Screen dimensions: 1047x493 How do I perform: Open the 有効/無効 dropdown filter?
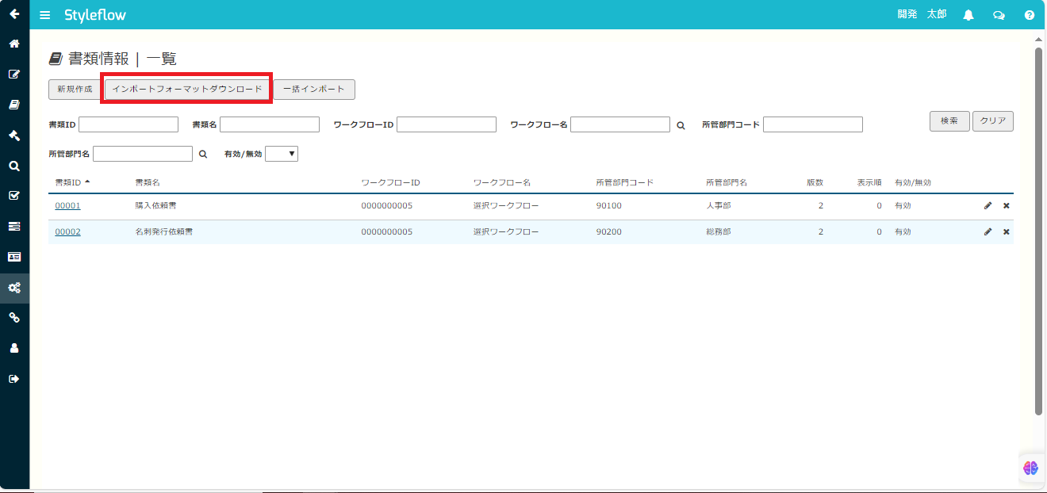click(282, 154)
